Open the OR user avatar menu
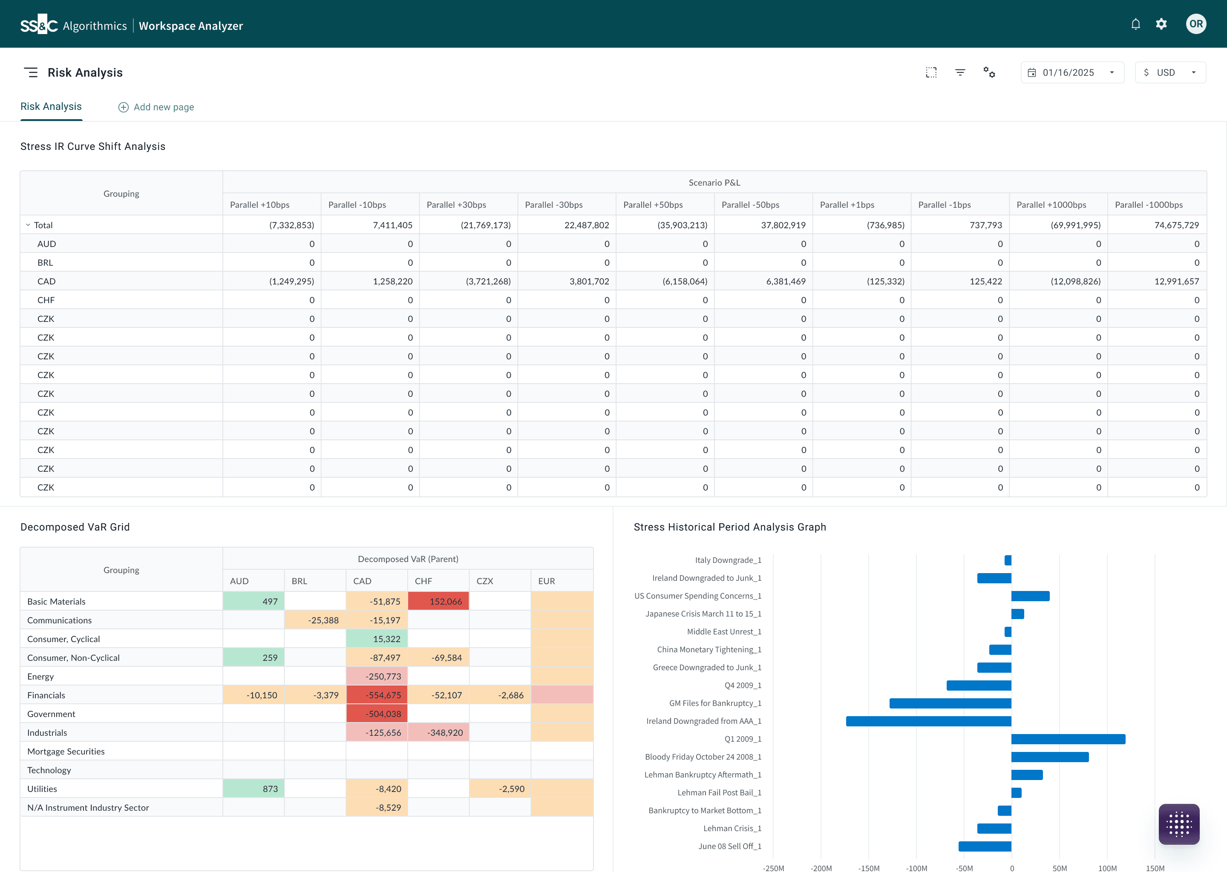This screenshot has height=872, width=1227. (x=1196, y=24)
